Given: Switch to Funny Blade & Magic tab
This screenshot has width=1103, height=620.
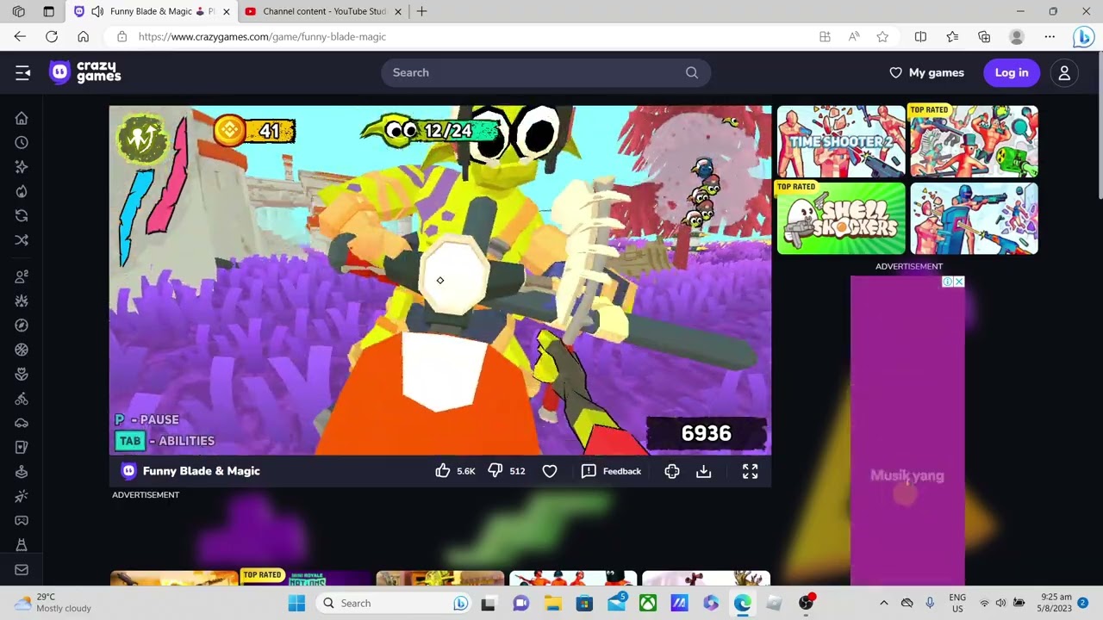Looking at the screenshot, I should [x=151, y=12].
